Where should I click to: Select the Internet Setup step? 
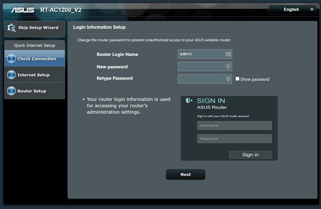click(35, 75)
